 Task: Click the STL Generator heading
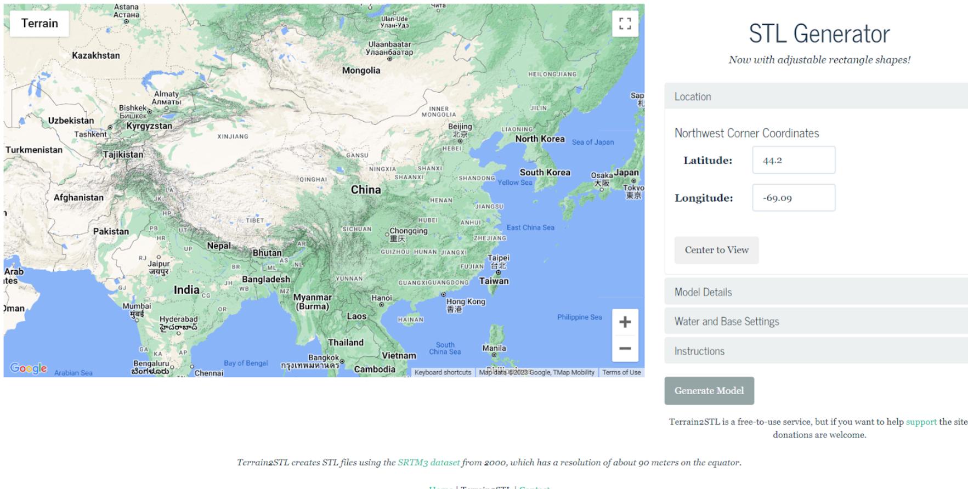(x=819, y=33)
